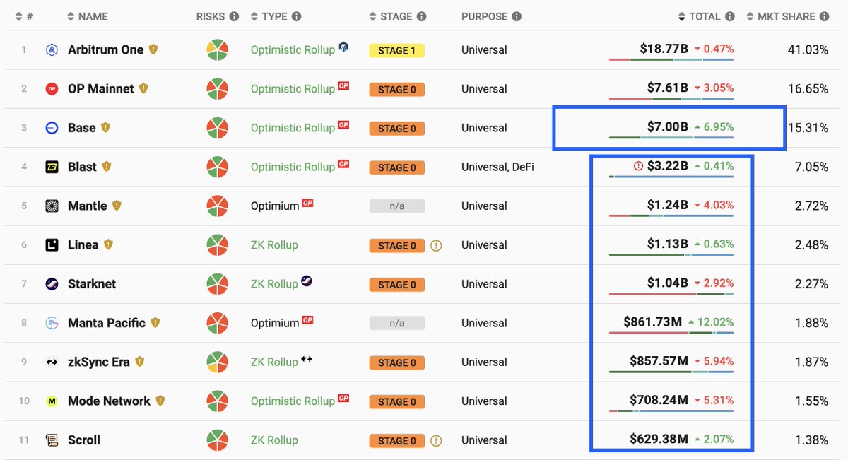Click the Arbitrum stack badge after Optimistic Rollup
The width and height of the screenshot is (848, 460).
click(x=343, y=47)
